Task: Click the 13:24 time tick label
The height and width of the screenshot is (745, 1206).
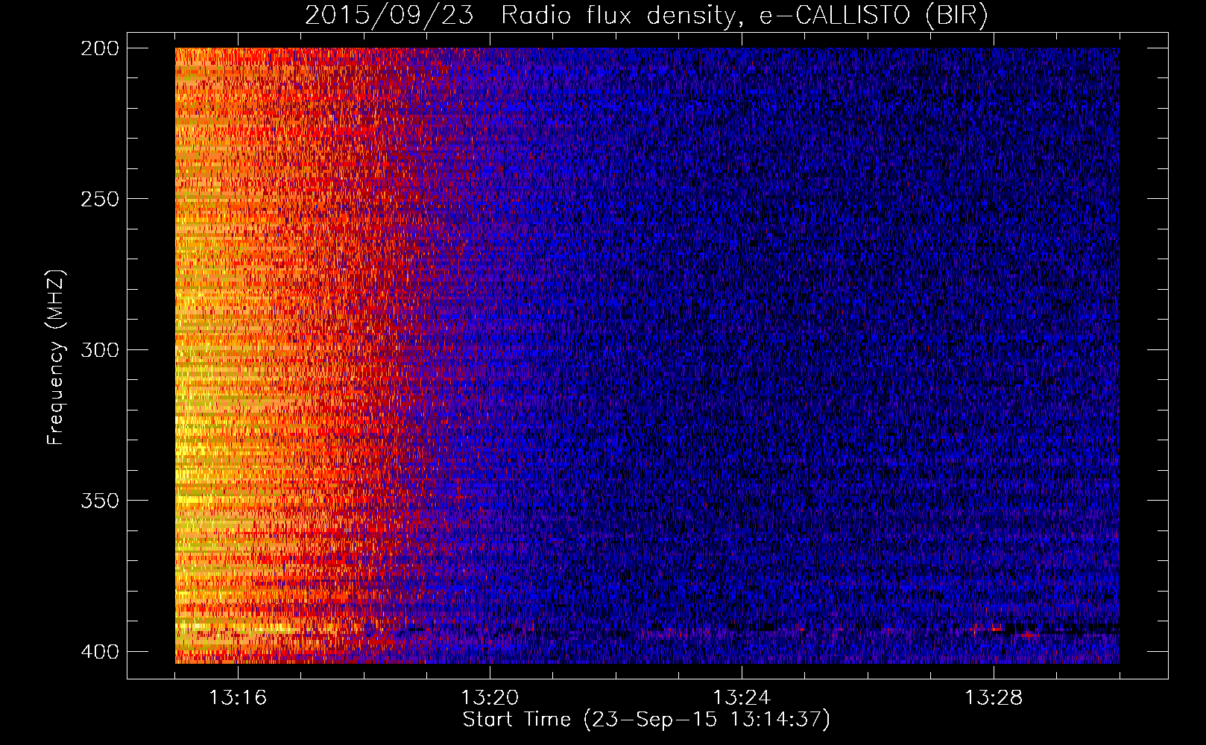Action: (742, 697)
